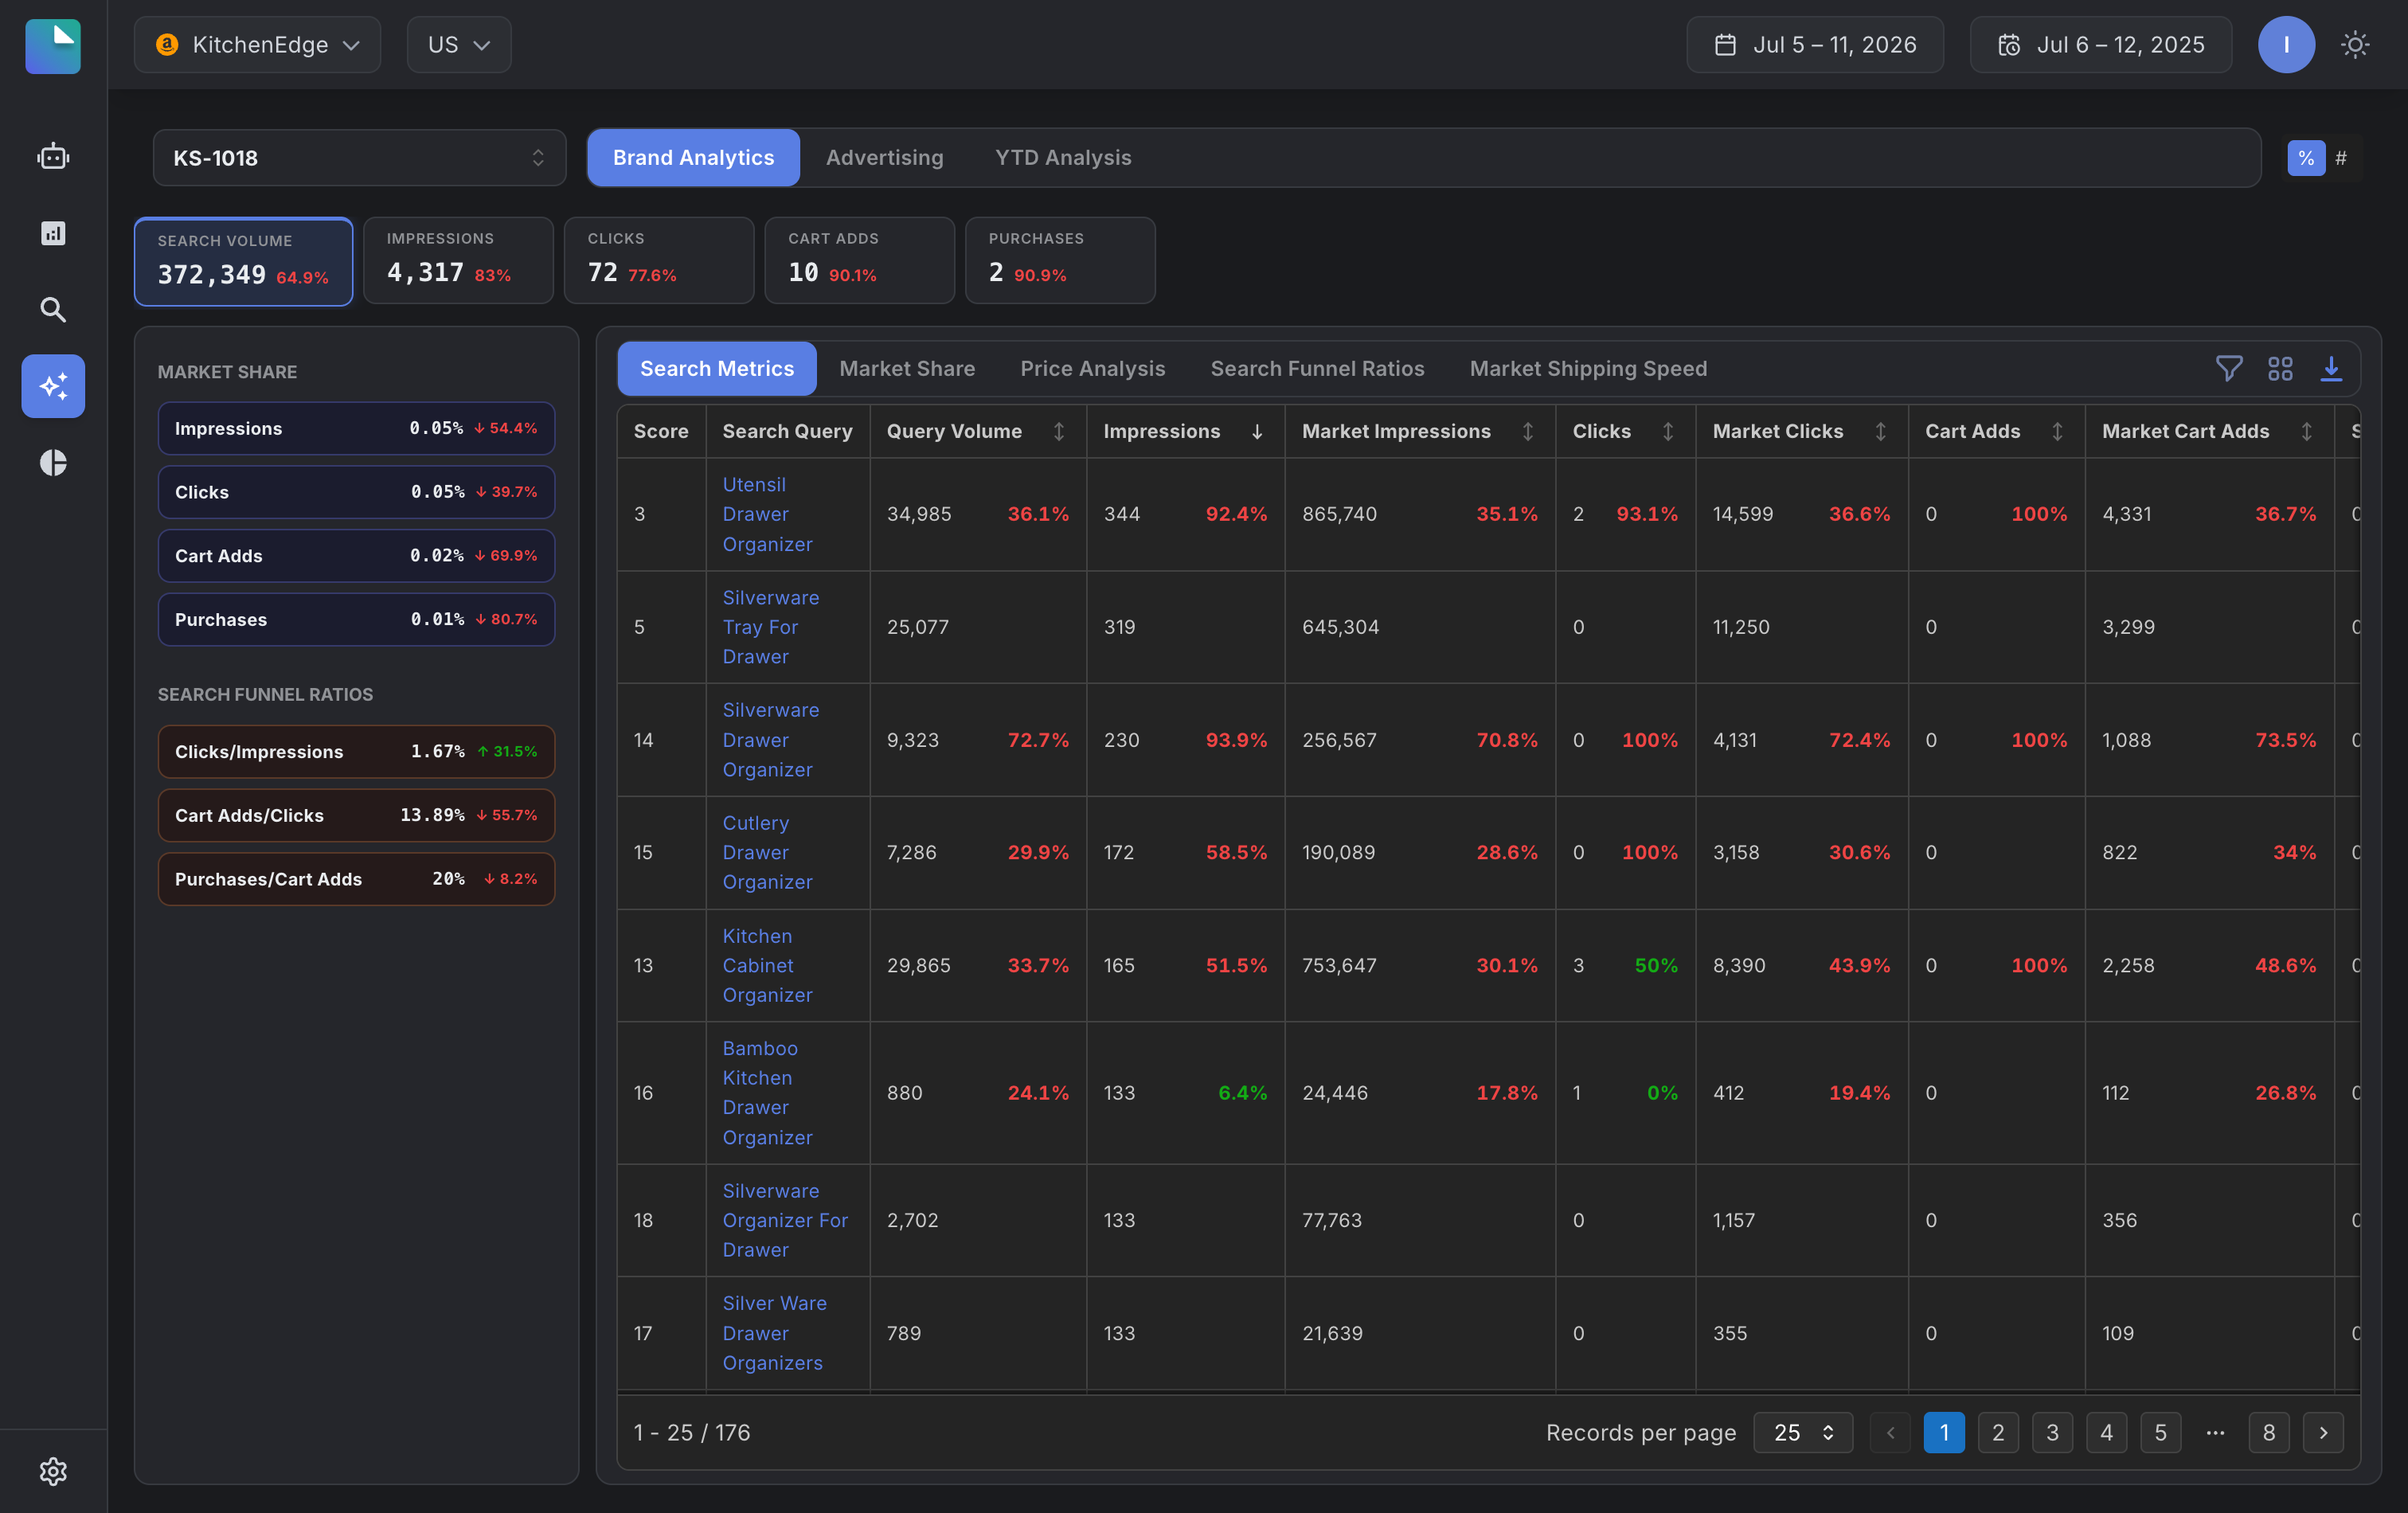Open the grid column layout icon
The width and height of the screenshot is (2408, 1513).
pos(2280,368)
